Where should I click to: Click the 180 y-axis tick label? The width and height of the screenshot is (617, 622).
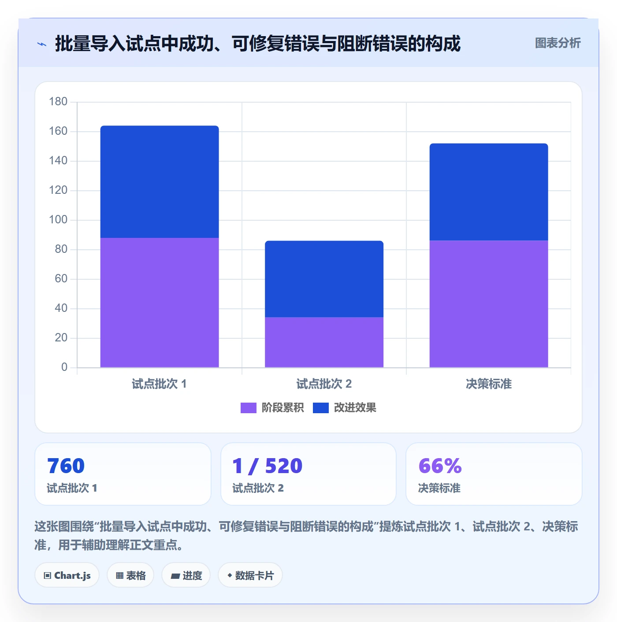[58, 102]
